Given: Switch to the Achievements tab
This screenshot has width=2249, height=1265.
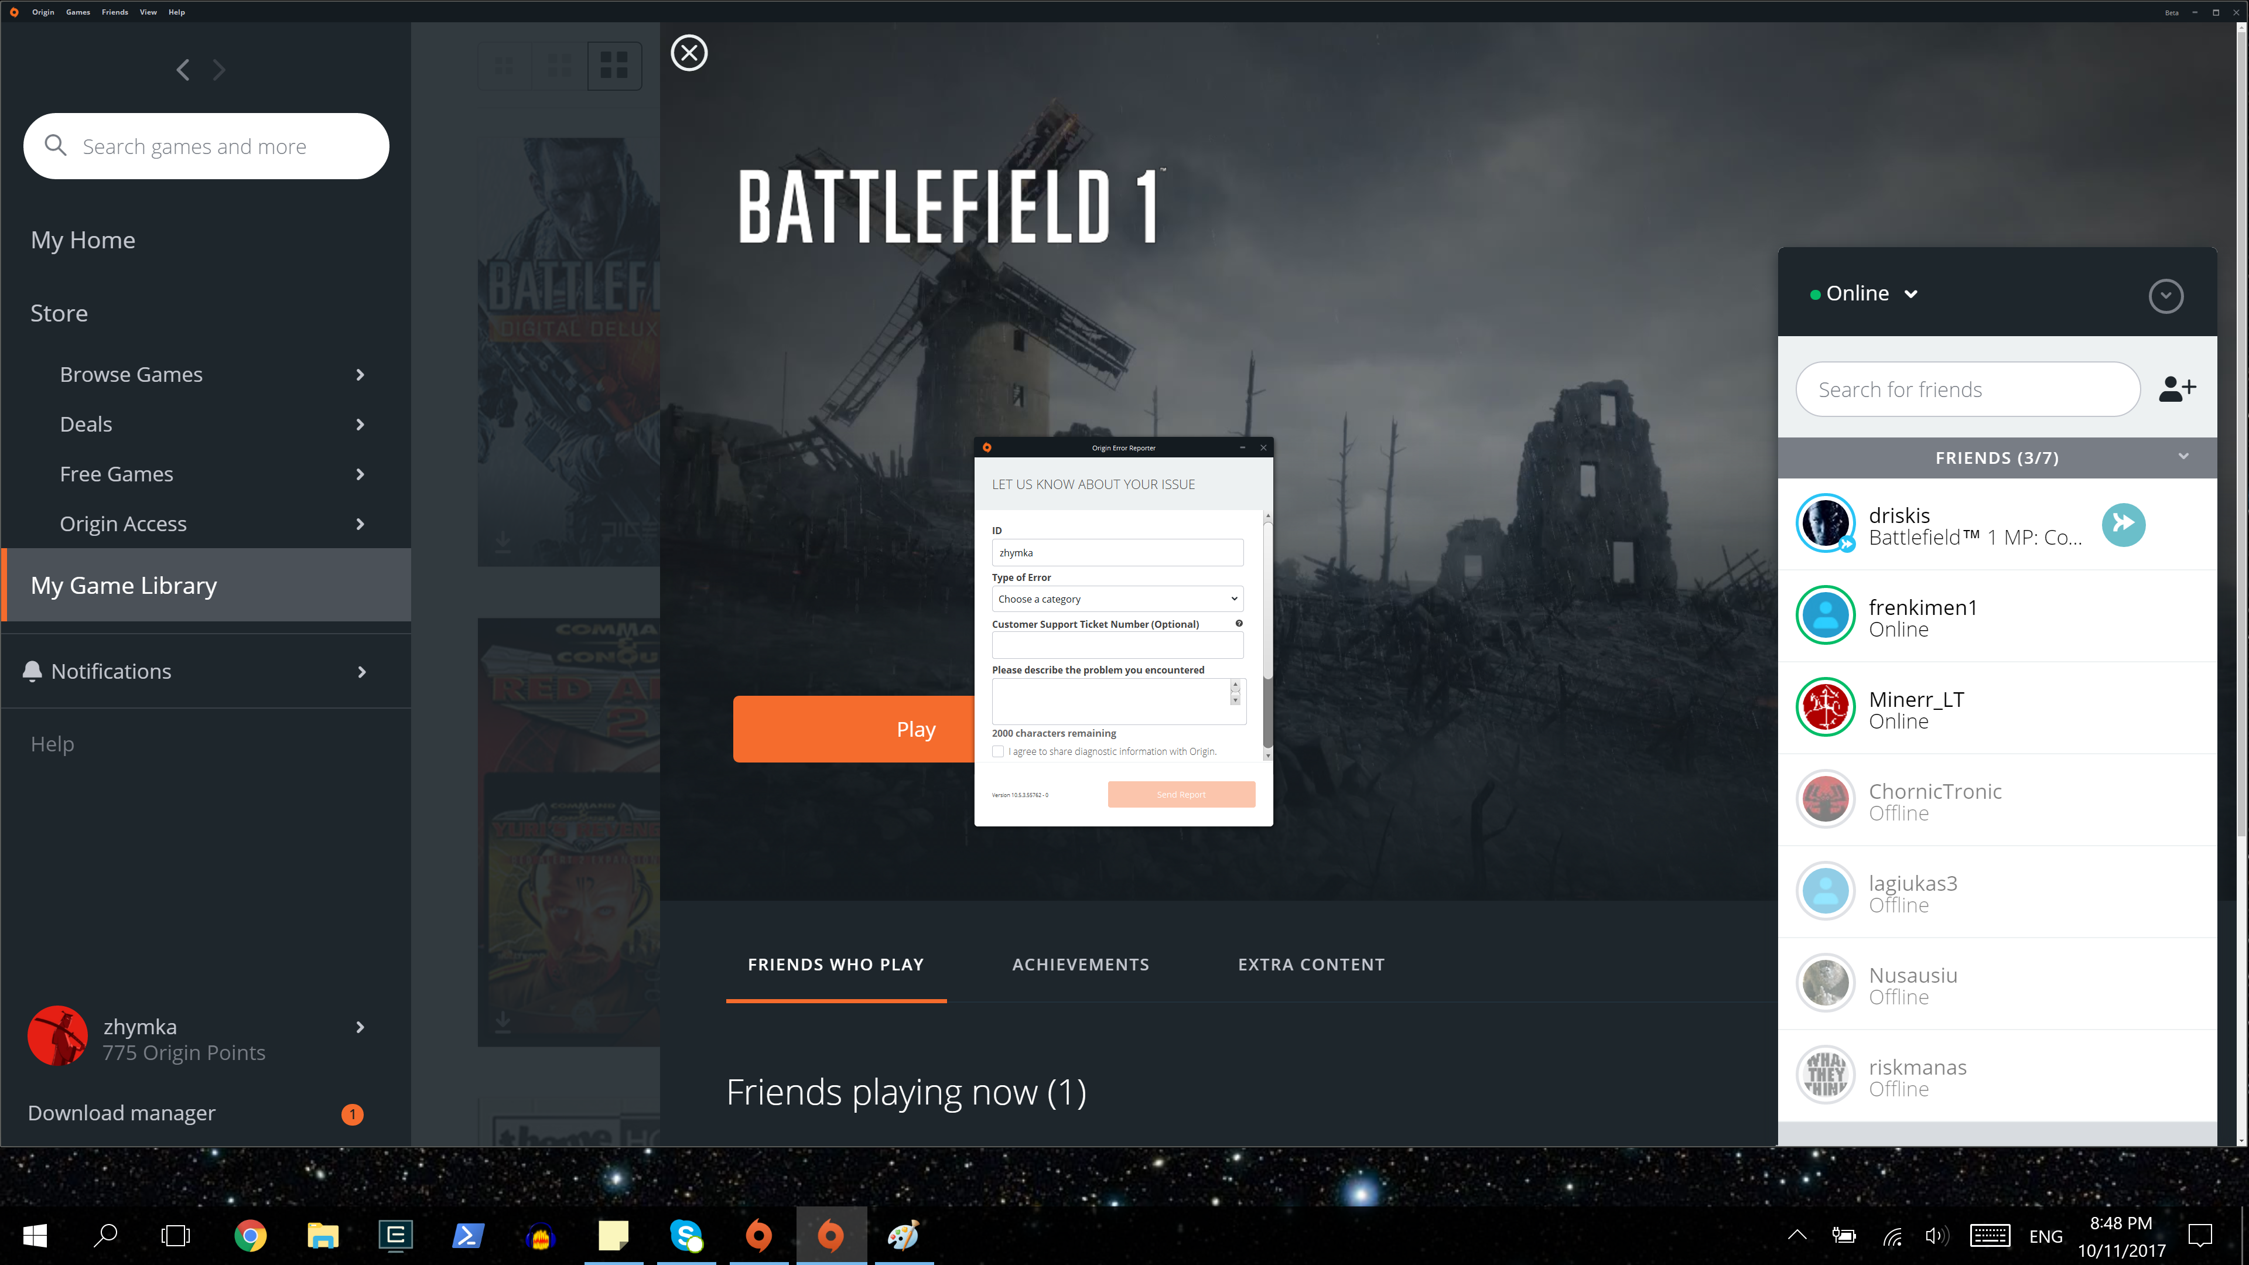Looking at the screenshot, I should coord(1080,965).
